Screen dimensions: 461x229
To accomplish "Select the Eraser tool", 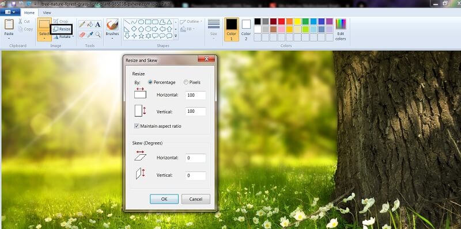I will point(82,35).
